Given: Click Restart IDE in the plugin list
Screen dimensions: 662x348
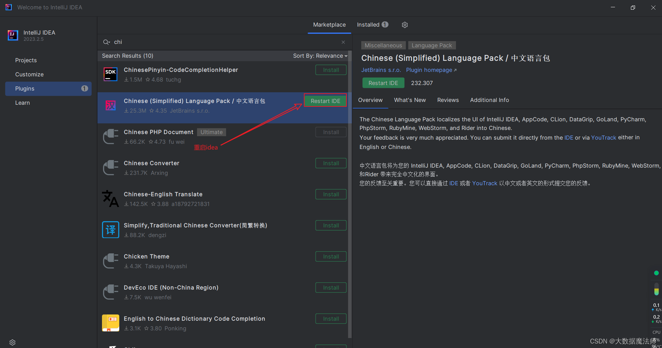Looking at the screenshot, I should pyautogui.click(x=325, y=101).
